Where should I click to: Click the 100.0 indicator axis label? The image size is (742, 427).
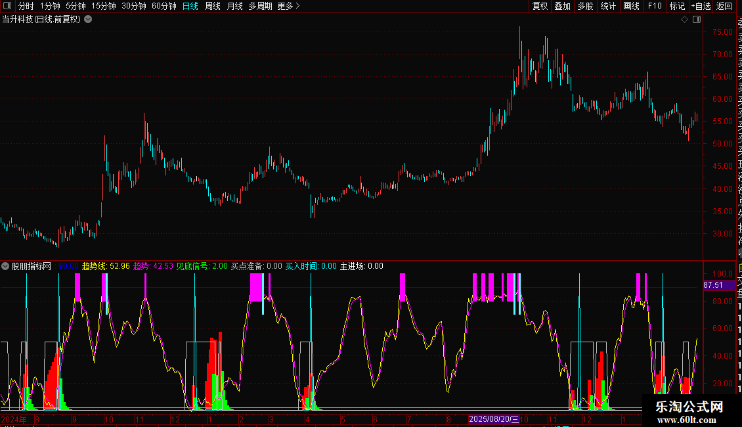click(x=722, y=274)
